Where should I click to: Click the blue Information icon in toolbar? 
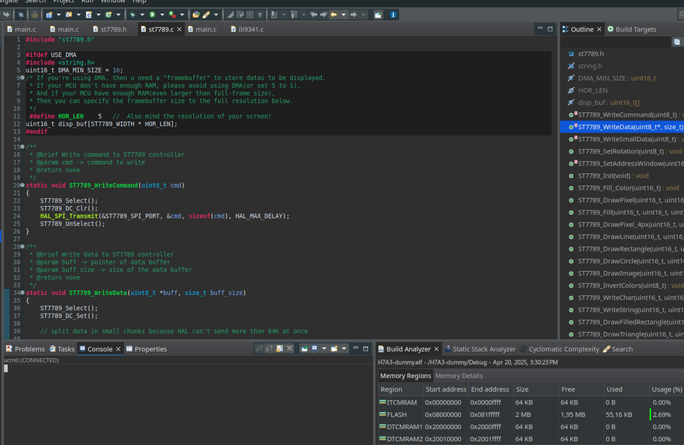point(393,14)
